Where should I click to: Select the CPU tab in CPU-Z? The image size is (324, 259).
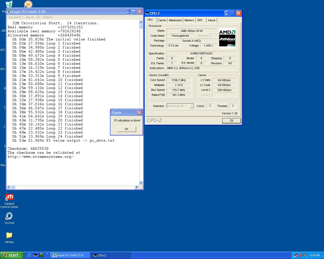tap(150, 20)
